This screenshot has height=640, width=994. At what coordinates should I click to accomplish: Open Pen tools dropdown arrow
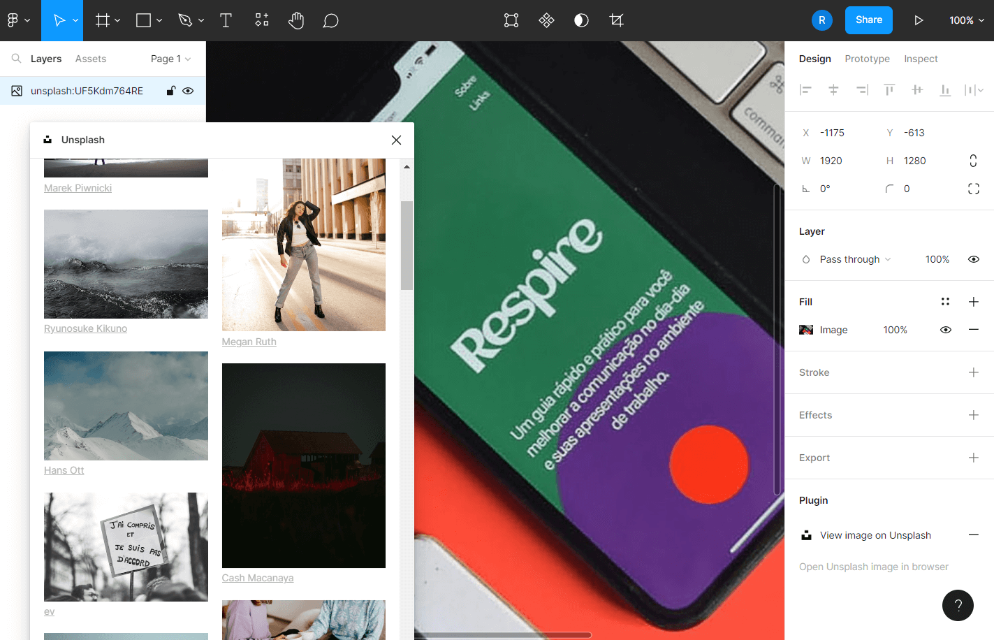click(201, 20)
